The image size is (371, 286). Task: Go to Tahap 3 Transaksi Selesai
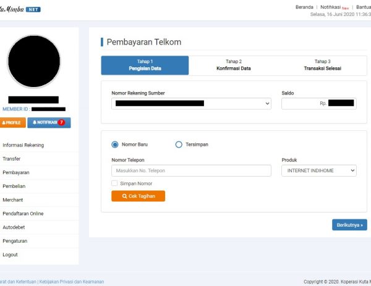(322, 65)
